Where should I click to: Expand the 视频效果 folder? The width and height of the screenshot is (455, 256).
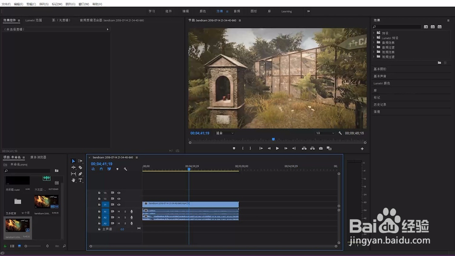(x=374, y=52)
